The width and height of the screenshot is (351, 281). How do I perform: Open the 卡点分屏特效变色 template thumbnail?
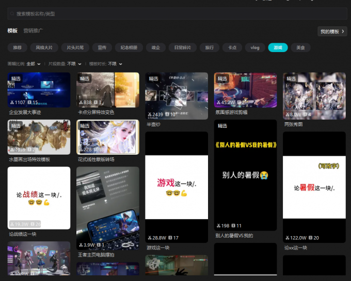(x=108, y=90)
